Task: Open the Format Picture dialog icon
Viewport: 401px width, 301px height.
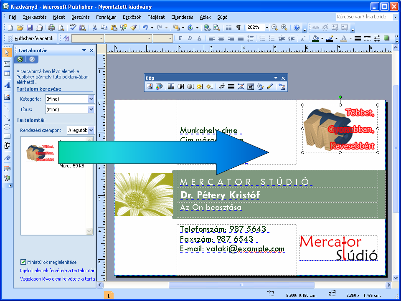Action: click(x=260, y=86)
